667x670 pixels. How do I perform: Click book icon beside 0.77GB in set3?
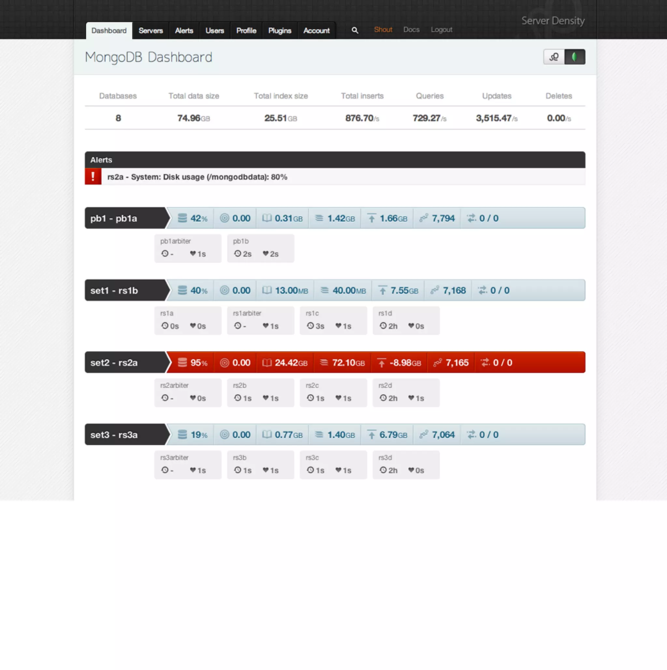pyautogui.click(x=267, y=434)
